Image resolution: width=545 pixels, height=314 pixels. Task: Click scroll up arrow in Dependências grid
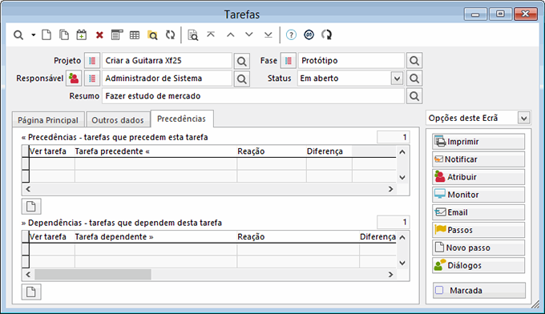tap(402, 237)
